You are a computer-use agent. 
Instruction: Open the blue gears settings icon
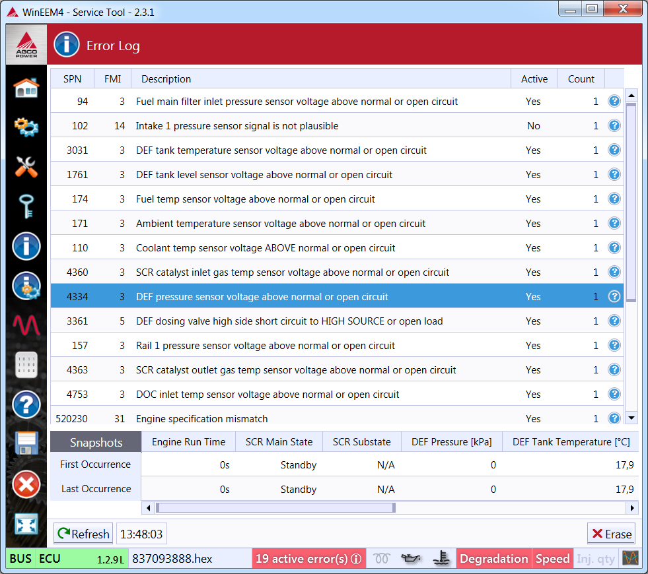click(26, 127)
